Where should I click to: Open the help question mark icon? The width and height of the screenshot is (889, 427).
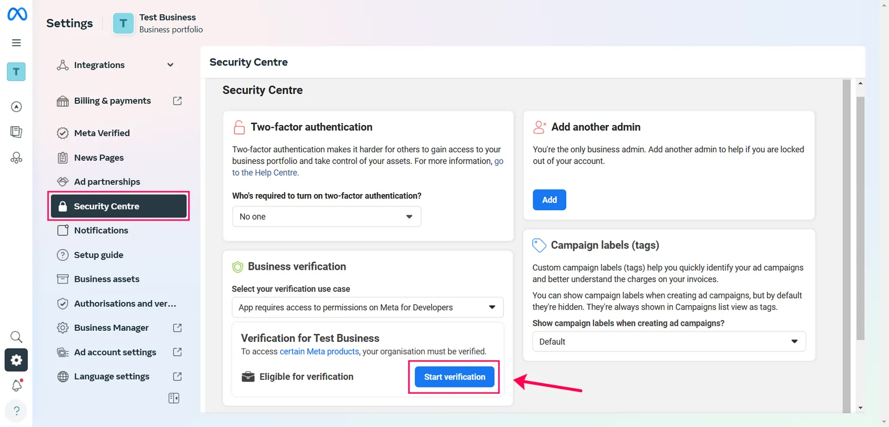(x=17, y=411)
